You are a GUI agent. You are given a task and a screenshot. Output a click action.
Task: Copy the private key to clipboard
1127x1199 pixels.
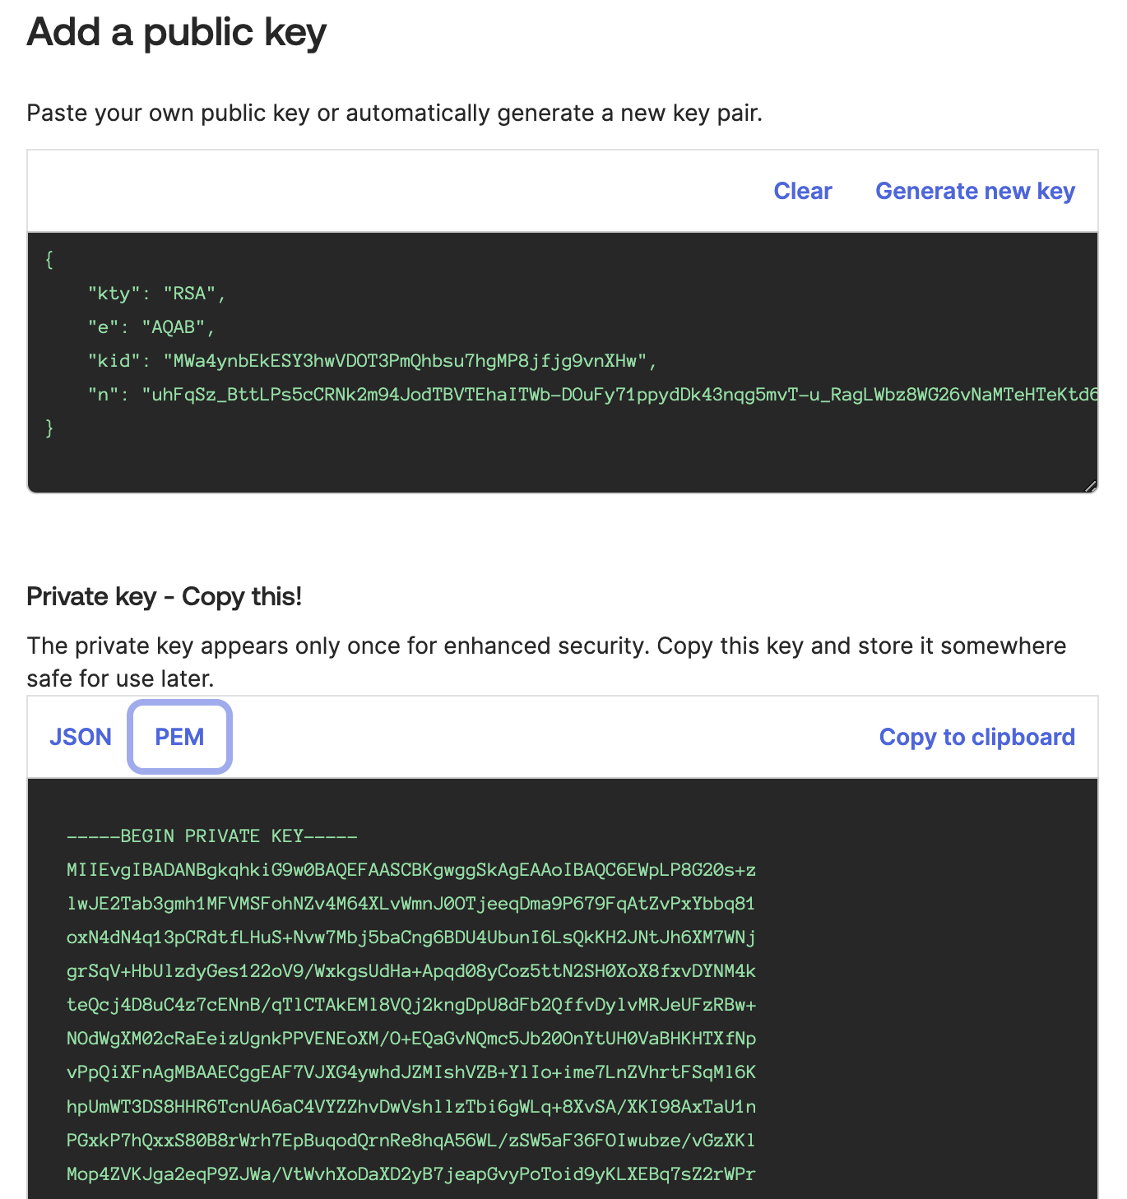(976, 737)
